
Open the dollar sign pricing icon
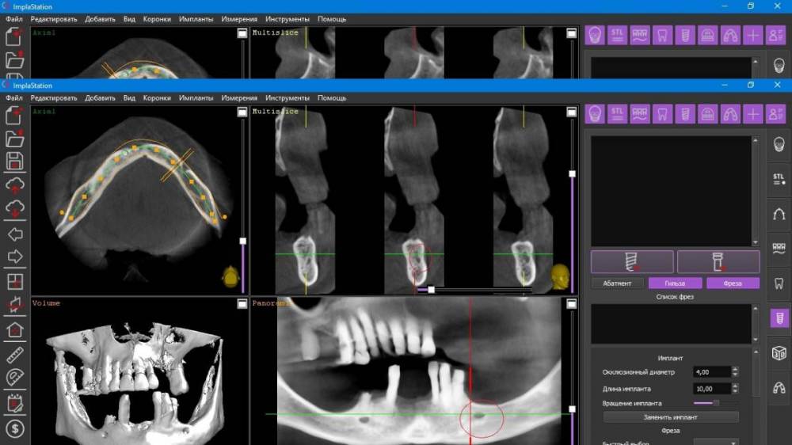[14, 428]
